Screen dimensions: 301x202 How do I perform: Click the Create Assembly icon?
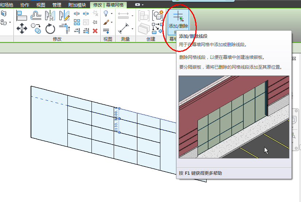[144, 16]
